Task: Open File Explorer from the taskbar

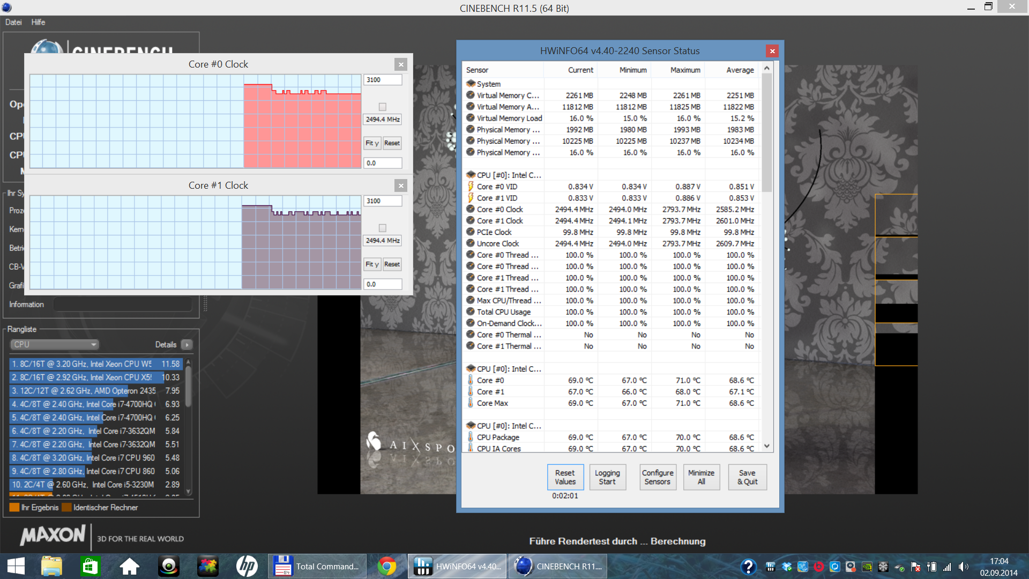Action: coord(51,566)
